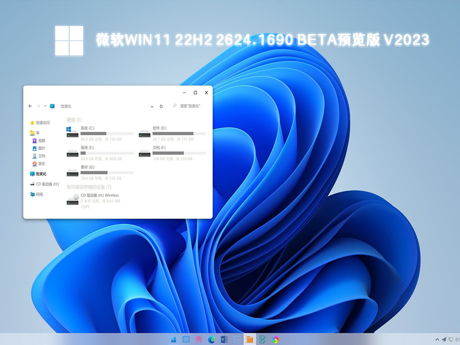460x345 pixels.
Task: Click the refresh icon in the address bar
Action: [161, 106]
